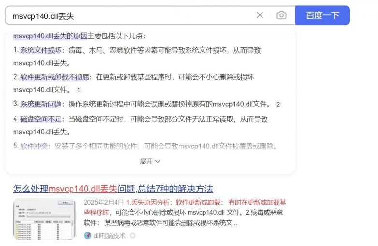
Task: Open image search via the camera icon
Action: tap(281, 15)
